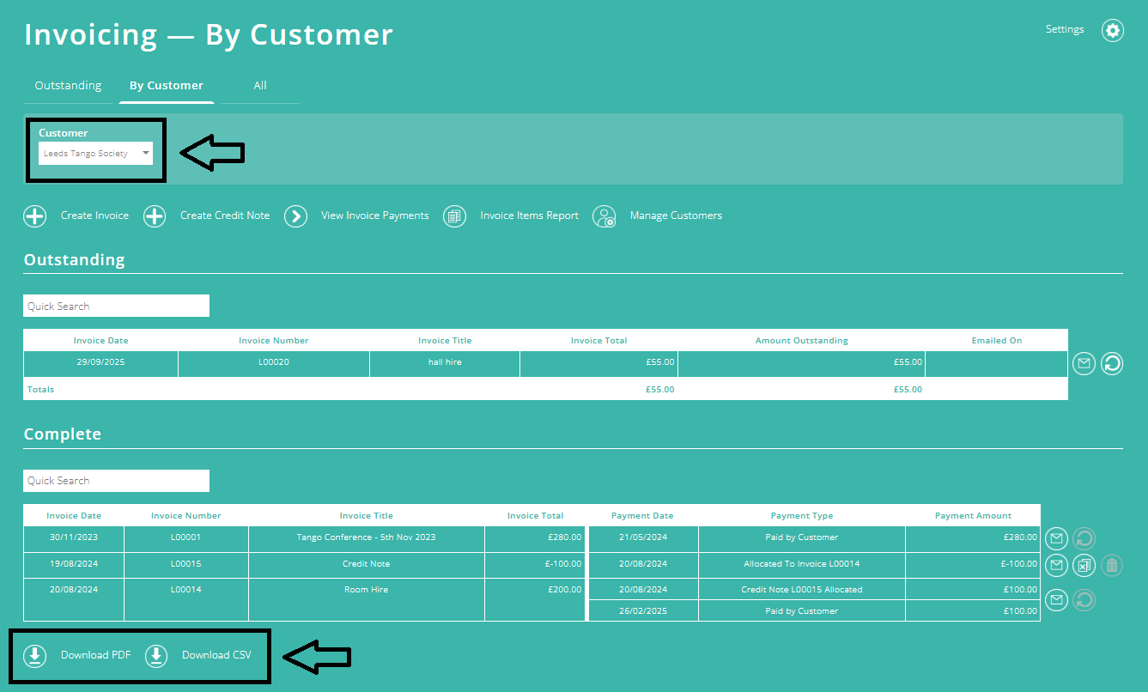Reverse payment on invoice L00020 using circular arrow icon
Image resolution: width=1148 pixels, height=692 pixels.
pyautogui.click(x=1111, y=363)
